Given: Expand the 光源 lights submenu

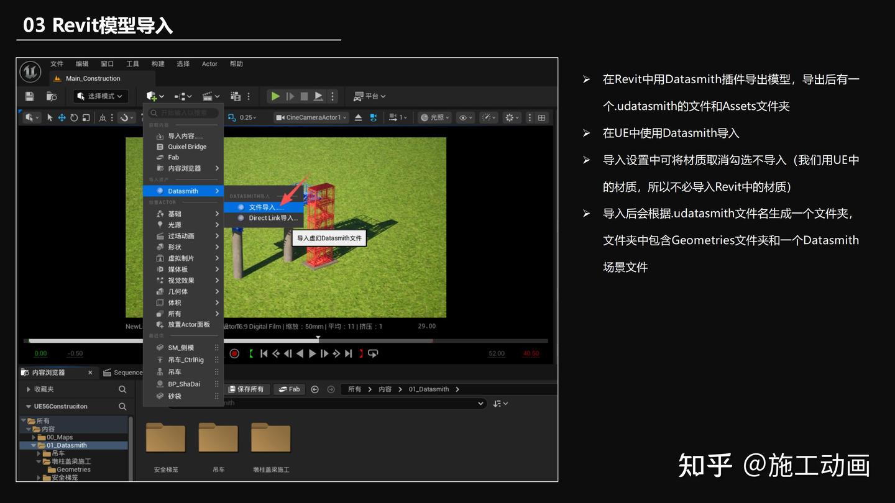Looking at the screenshot, I should pyautogui.click(x=183, y=225).
